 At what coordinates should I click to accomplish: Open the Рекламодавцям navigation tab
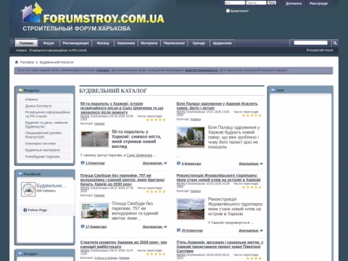tap(75, 43)
